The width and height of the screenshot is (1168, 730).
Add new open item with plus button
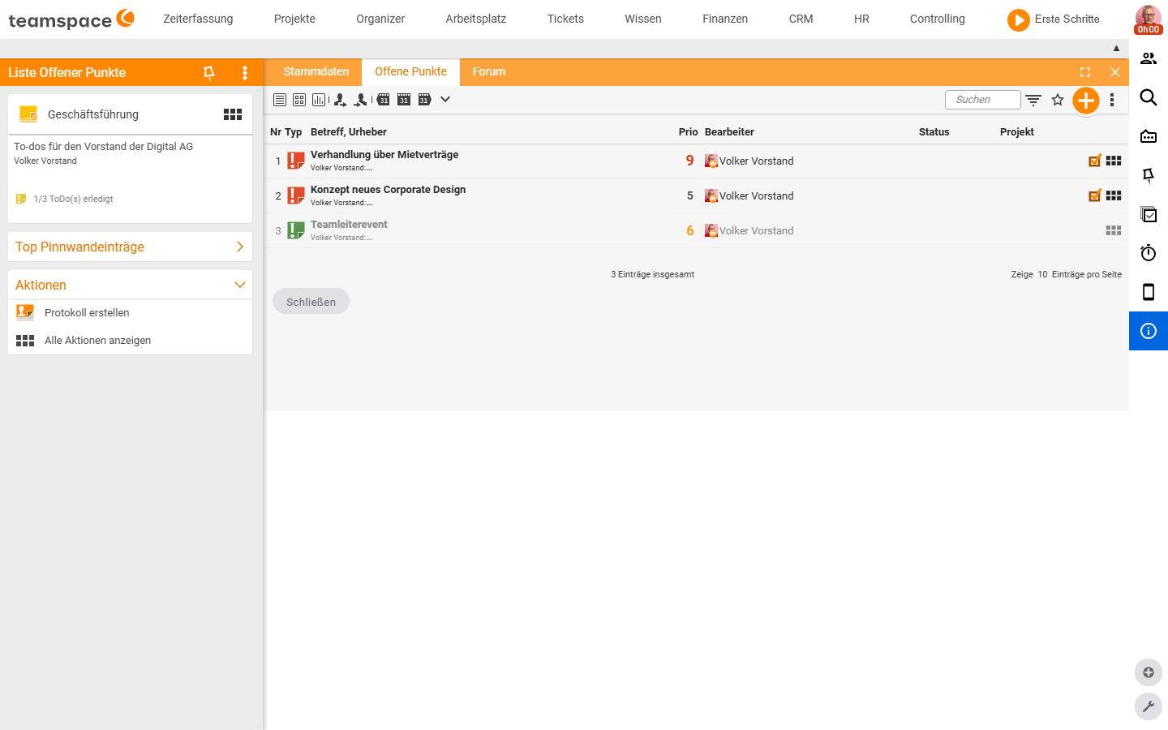pyautogui.click(x=1086, y=101)
